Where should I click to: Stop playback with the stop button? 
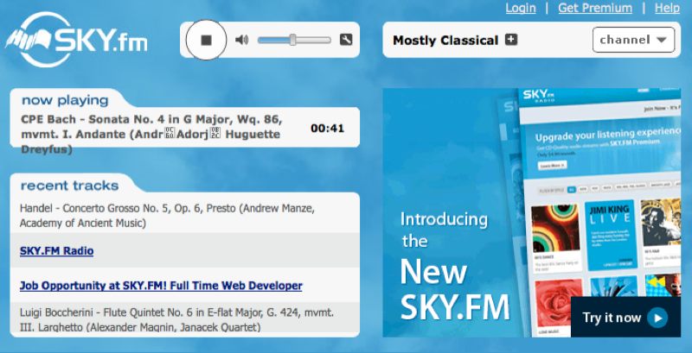pos(206,40)
